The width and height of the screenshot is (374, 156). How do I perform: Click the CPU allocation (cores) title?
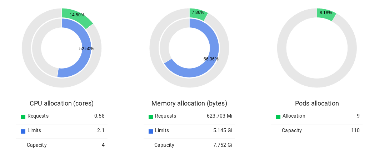61,103
